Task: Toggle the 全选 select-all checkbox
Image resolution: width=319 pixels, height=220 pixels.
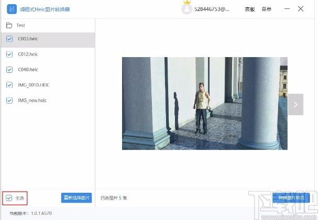Action: click(x=9, y=198)
